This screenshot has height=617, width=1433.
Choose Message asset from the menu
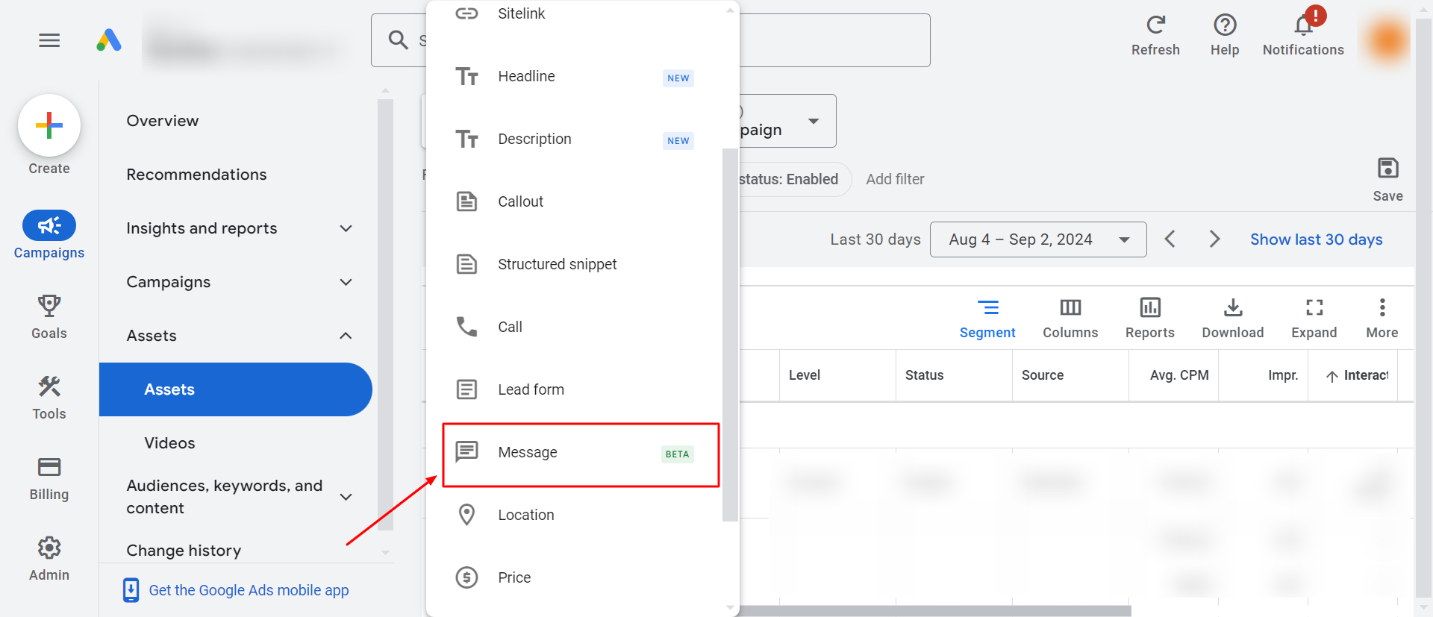[581, 453]
